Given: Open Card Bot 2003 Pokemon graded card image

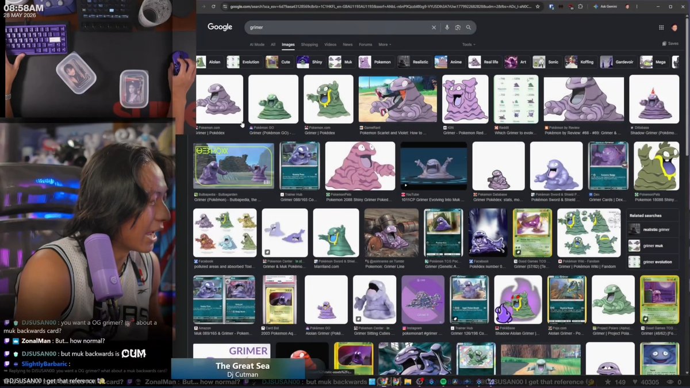Looking at the screenshot, I should coord(280,300).
